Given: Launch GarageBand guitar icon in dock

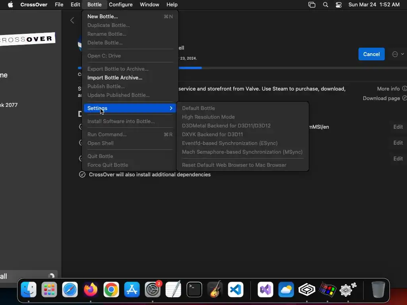Looking at the screenshot, I should coord(215,289).
